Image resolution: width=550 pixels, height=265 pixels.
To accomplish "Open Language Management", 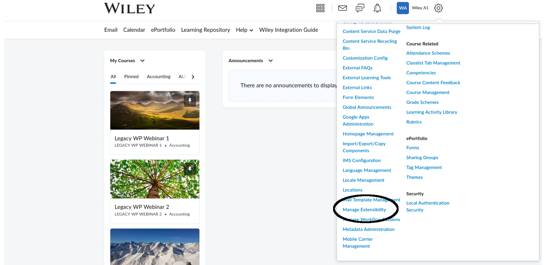I will tap(367, 170).
